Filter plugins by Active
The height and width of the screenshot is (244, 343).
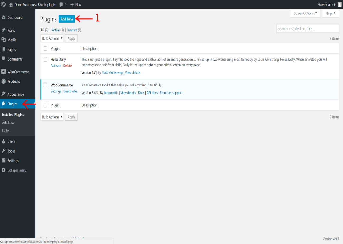(x=56, y=30)
